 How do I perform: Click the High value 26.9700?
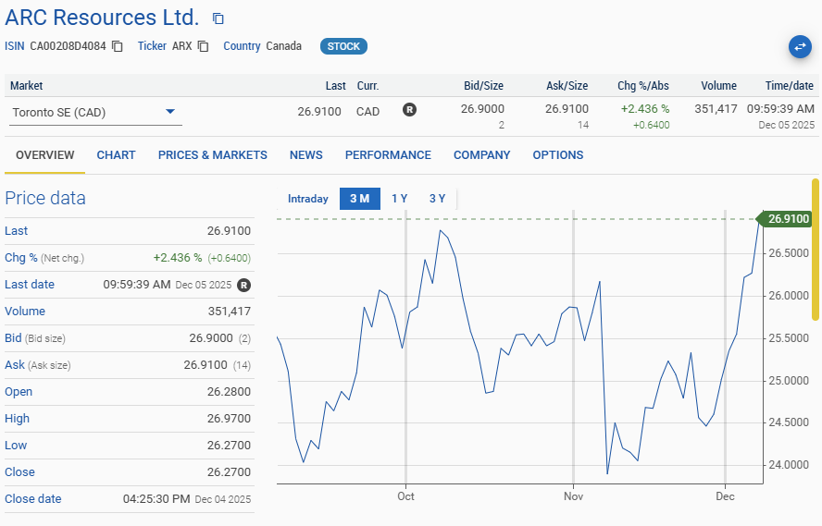229,418
